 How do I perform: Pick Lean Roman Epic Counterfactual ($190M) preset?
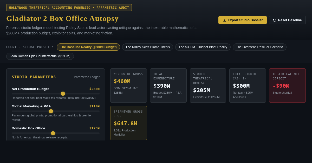[x=40, y=56]
